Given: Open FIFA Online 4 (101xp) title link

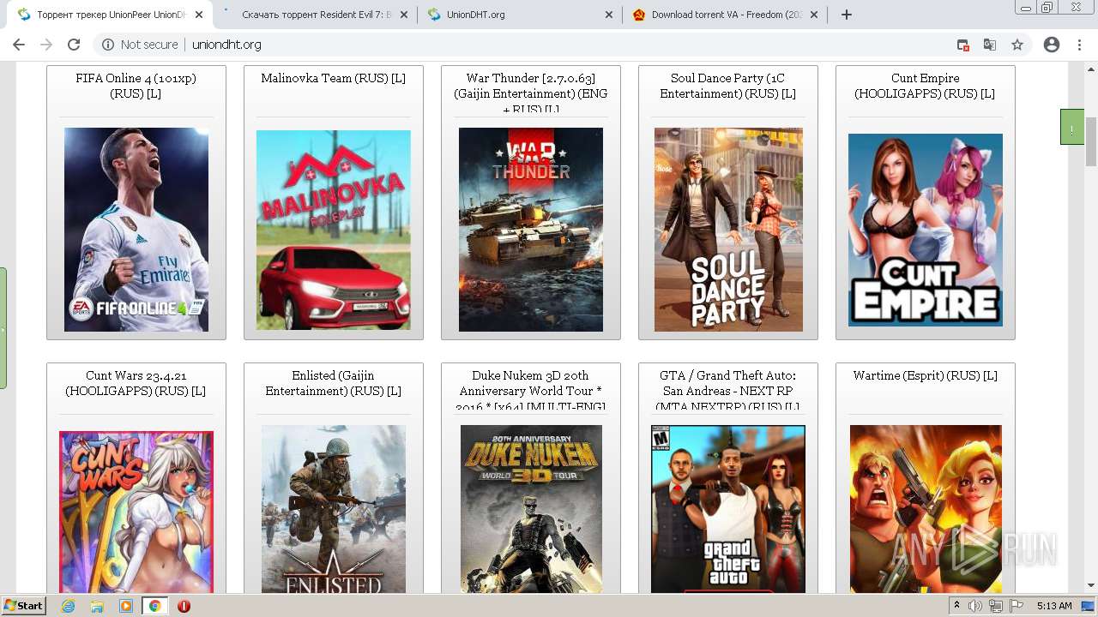Looking at the screenshot, I should point(136,86).
